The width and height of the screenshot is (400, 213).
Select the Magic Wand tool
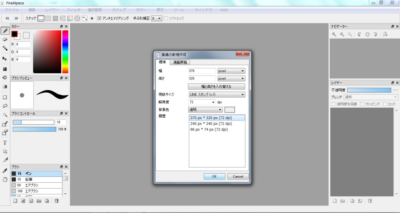[x=5, y=114]
